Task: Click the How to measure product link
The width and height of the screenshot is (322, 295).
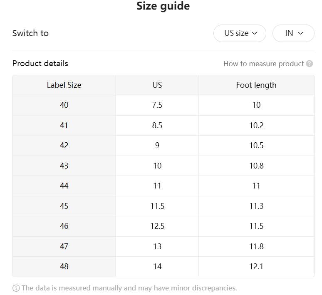Action: point(263,64)
